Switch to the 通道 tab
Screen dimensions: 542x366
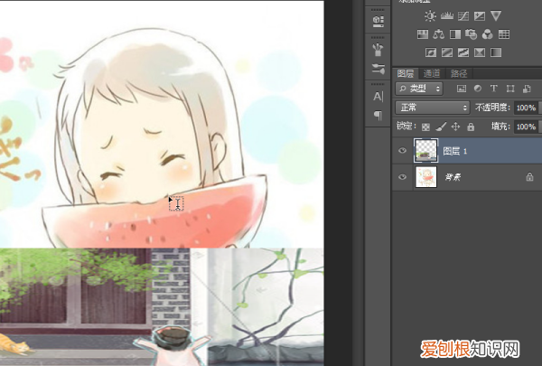(x=432, y=73)
